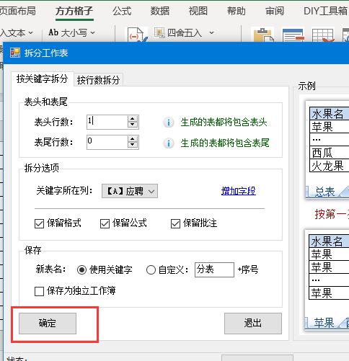
Task: Click the 苹果 sheet tab in example
Action: pyautogui.click(x=324, y=323)
